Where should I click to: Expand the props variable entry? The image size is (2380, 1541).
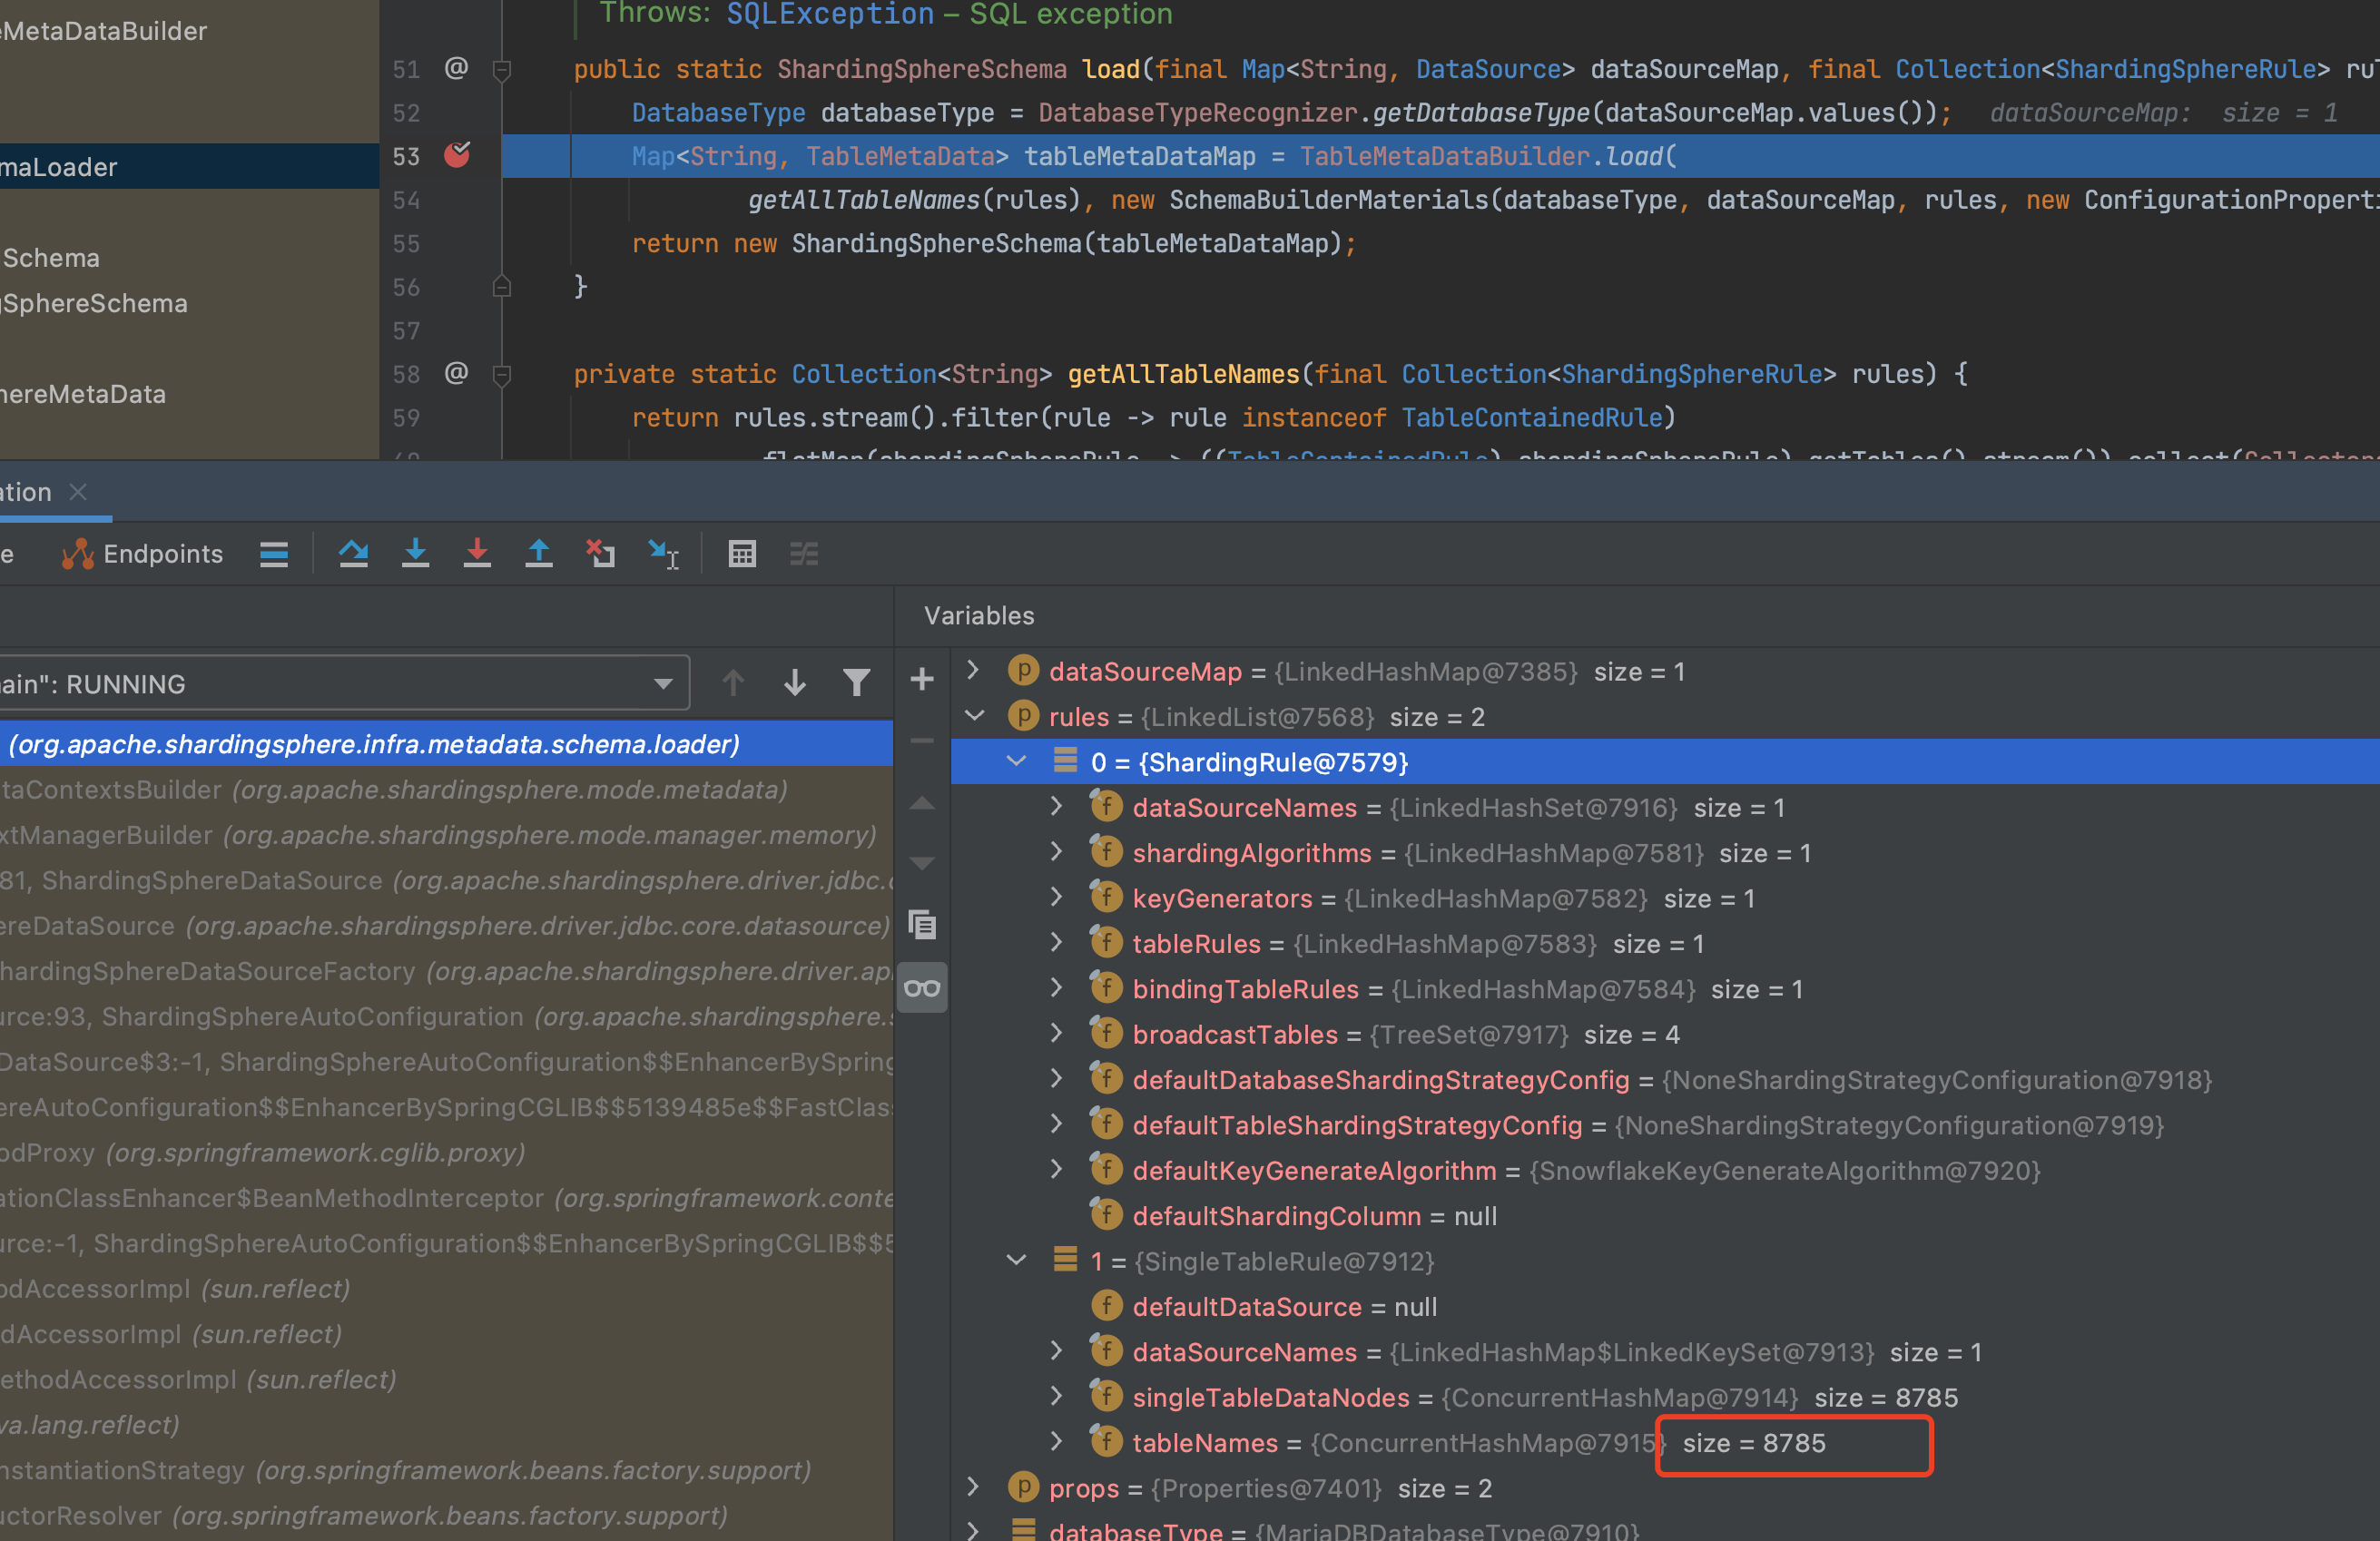[x=972, y=1487]
